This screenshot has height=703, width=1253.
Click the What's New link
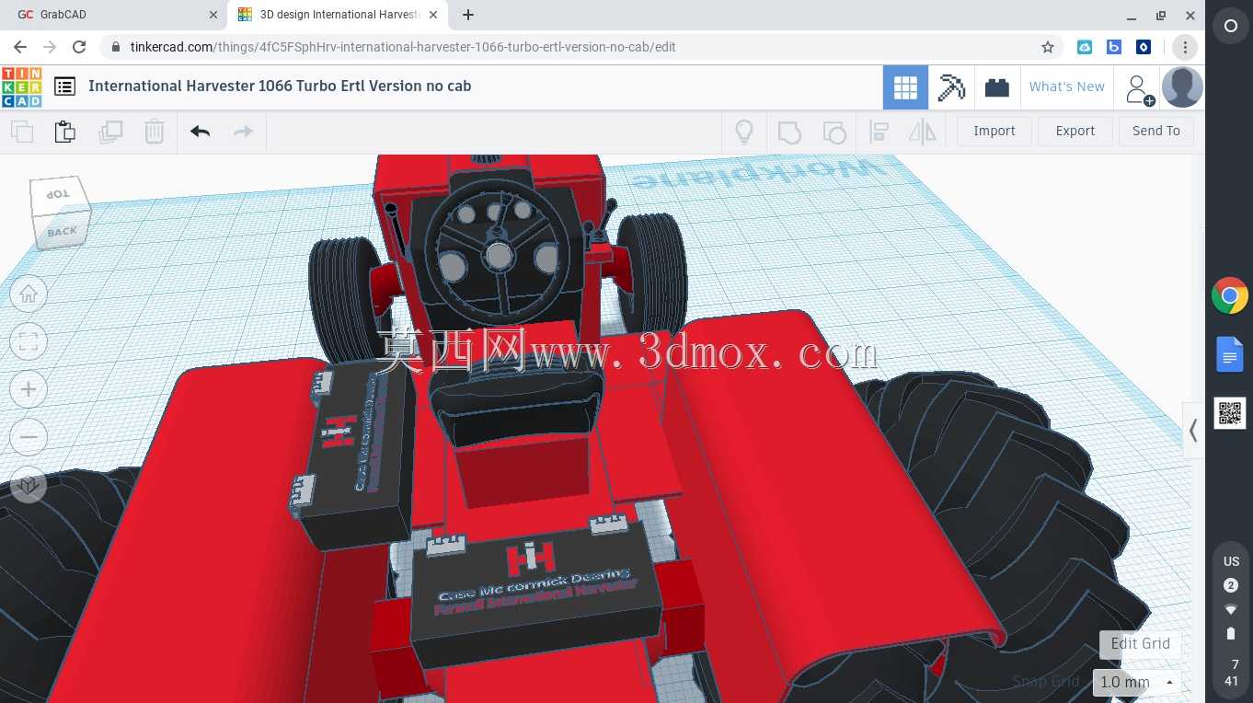(x=1066, y=86)
